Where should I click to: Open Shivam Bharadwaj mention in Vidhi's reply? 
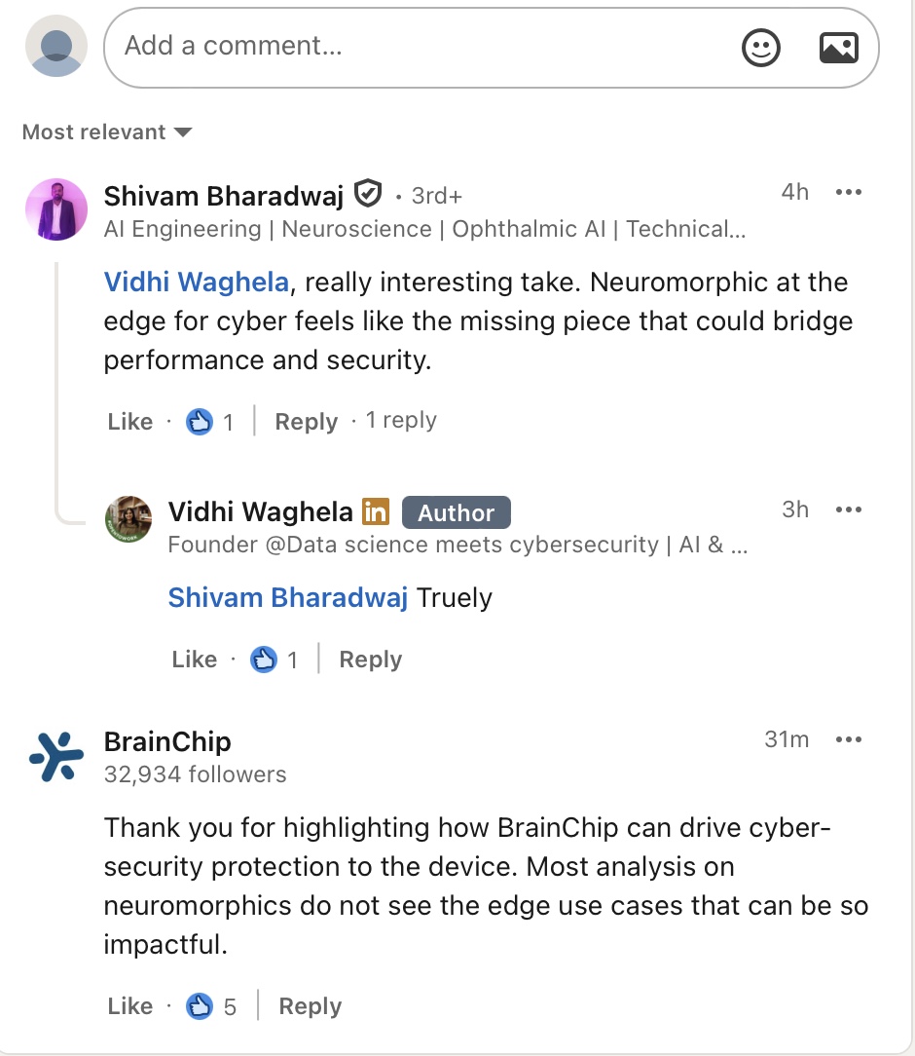coord(287,597)
